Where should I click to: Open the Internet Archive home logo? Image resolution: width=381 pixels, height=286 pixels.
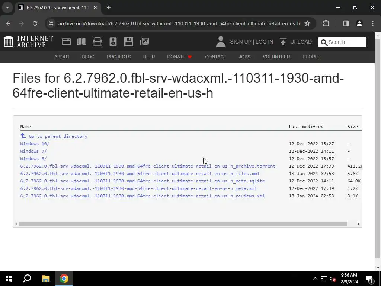(x=28, y=42)
